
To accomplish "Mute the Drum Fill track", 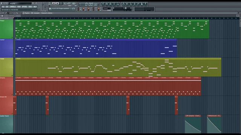I will coord(12,114).
